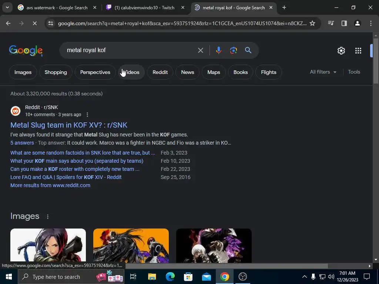379x284 pixels.
Task: Open What your KOF main says link
Action: tap(77, 161)
